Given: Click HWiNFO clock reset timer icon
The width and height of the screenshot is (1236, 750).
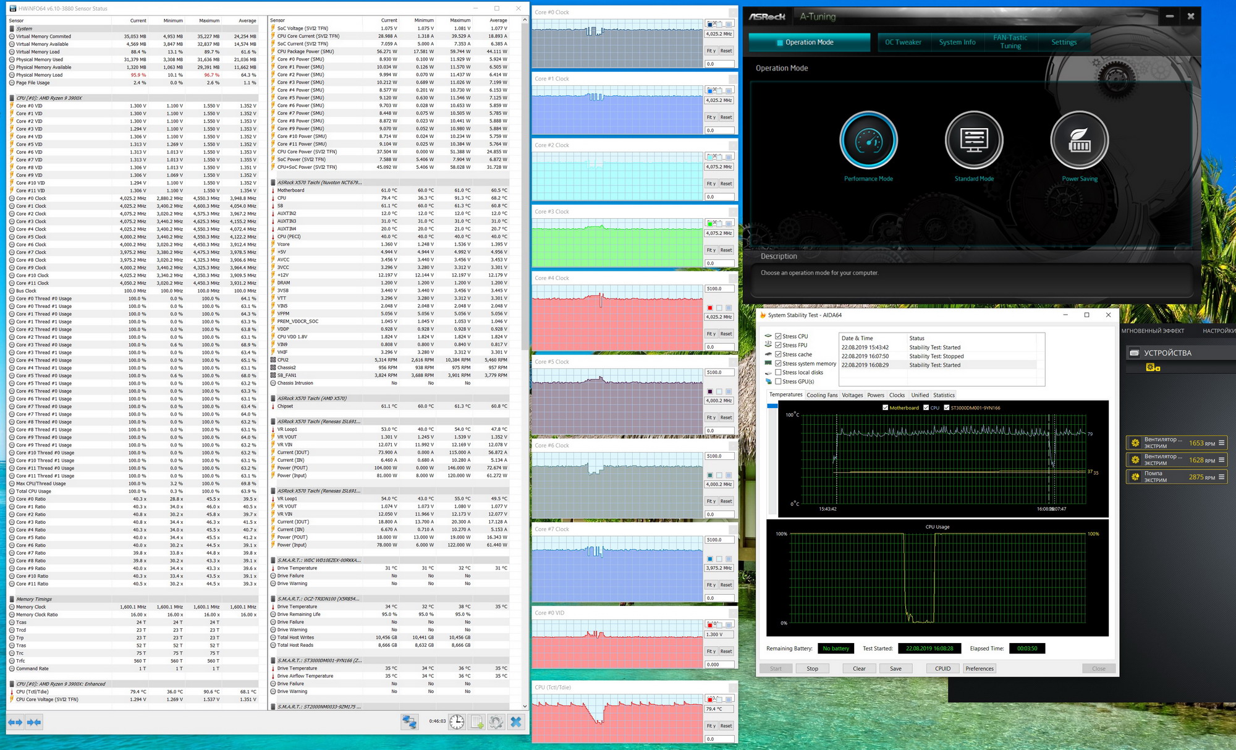Looking at the screenshot, I should [x=457, y=722].
